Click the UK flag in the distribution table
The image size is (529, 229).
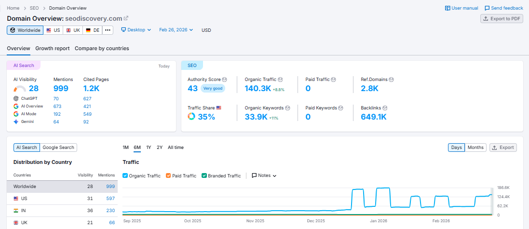16,223
